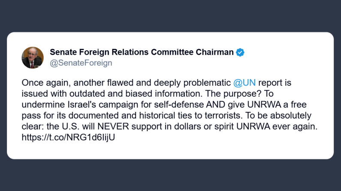Click the dark background outside the tweet card

pos(172,175)
